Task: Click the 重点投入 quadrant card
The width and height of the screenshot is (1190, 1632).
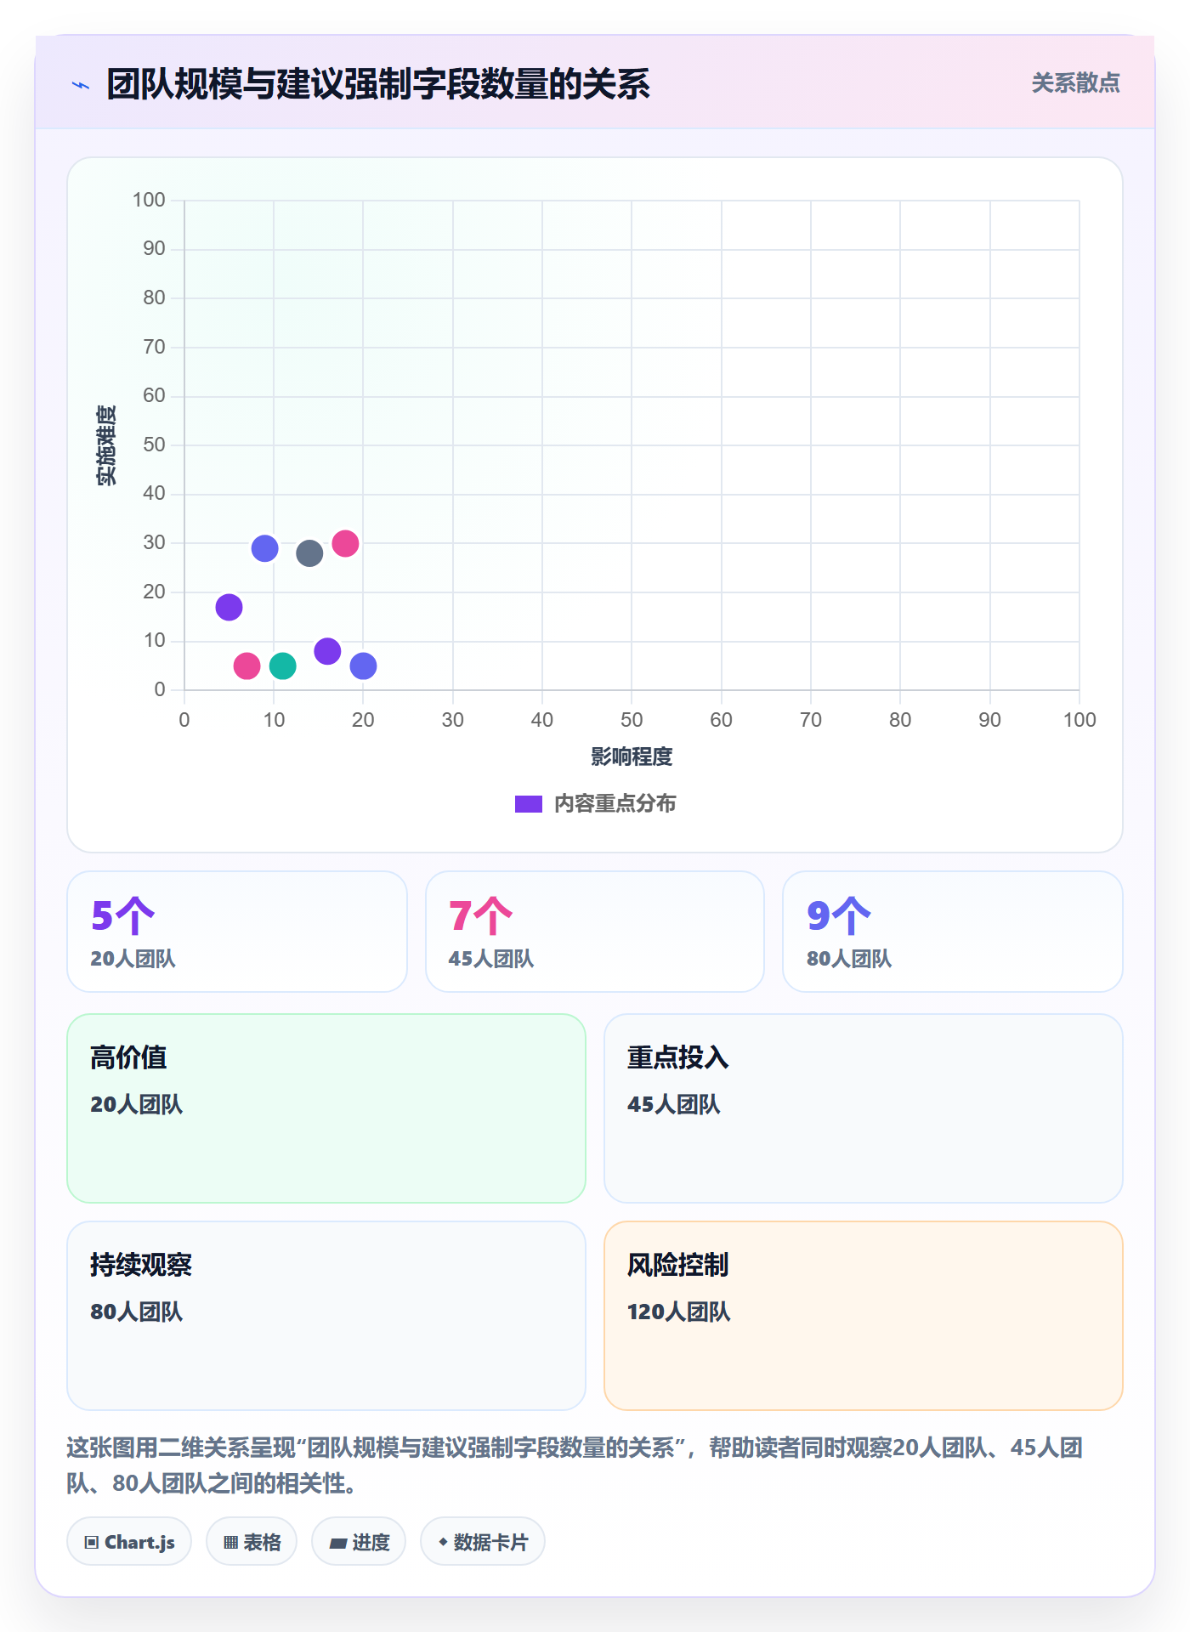Action: [x=864, y=1108]
